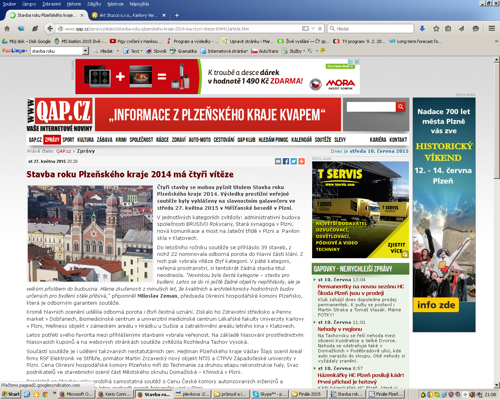The width and height of the screenshot is (500, 400).
Task: Open address bar history dropdown arrow
Action: pyautogui.click(x=313, y=29)
